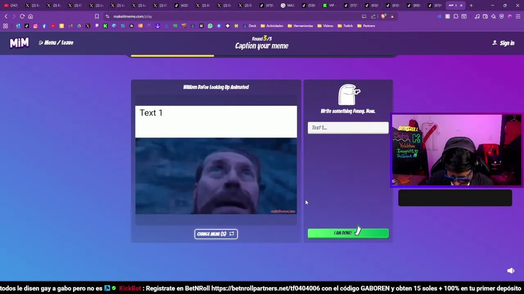Viewport: 524px width, 294px height.
Task: Open site settings icon beside the URL
Action: click(x=107, y=16)
